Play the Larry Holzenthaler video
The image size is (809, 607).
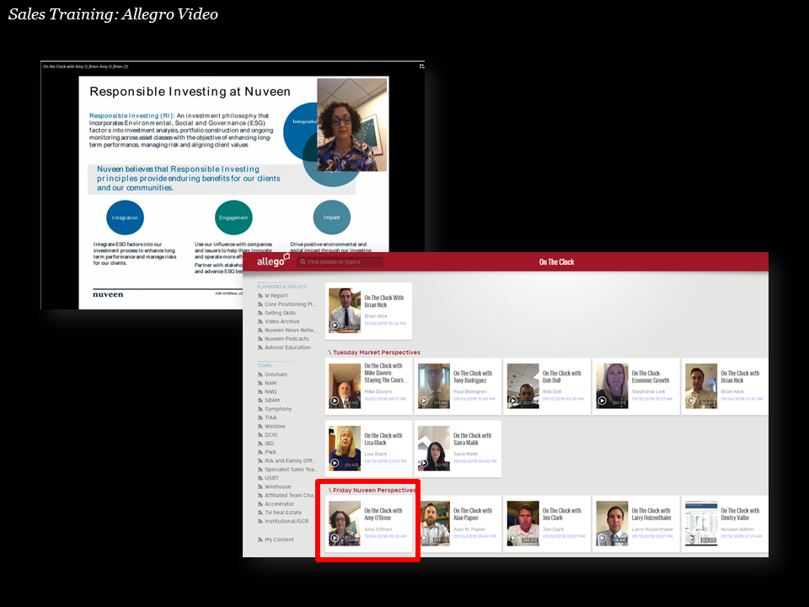pyautogui.click(x=602, y=538)
